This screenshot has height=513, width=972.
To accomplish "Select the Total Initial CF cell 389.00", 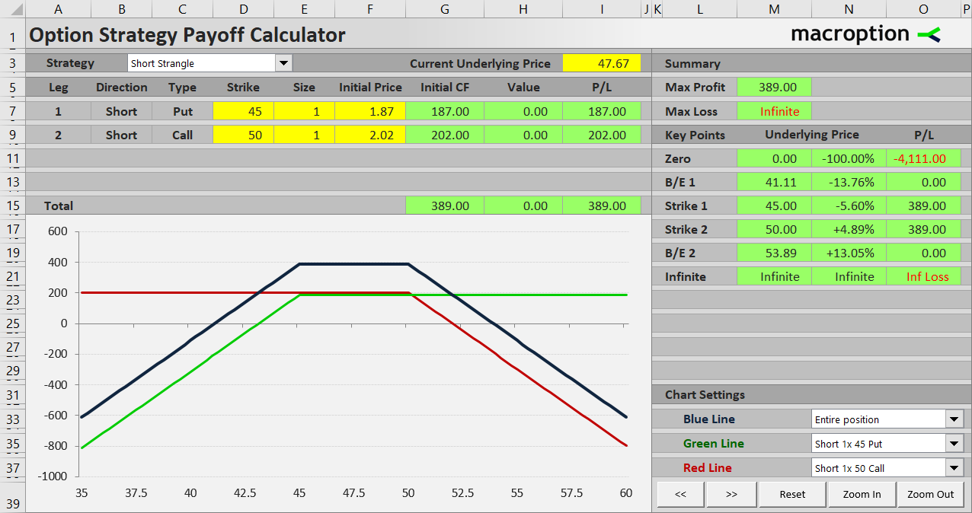I will [x=445, y=206].
